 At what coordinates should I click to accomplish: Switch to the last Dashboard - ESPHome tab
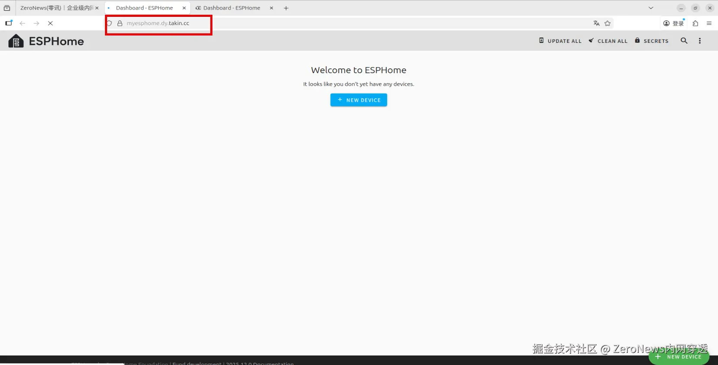[x=232, y=8]
